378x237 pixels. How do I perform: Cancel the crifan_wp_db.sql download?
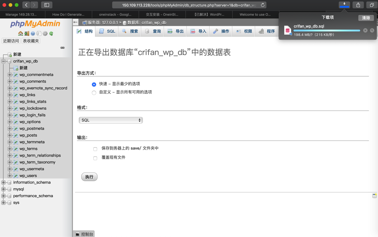click(x=365, y=30)
